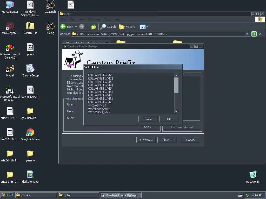Screen dimensions: 266x199
Task: Open Microsoft Visual C++ 6.0 shortcut
Action: [x=10, y=51]
